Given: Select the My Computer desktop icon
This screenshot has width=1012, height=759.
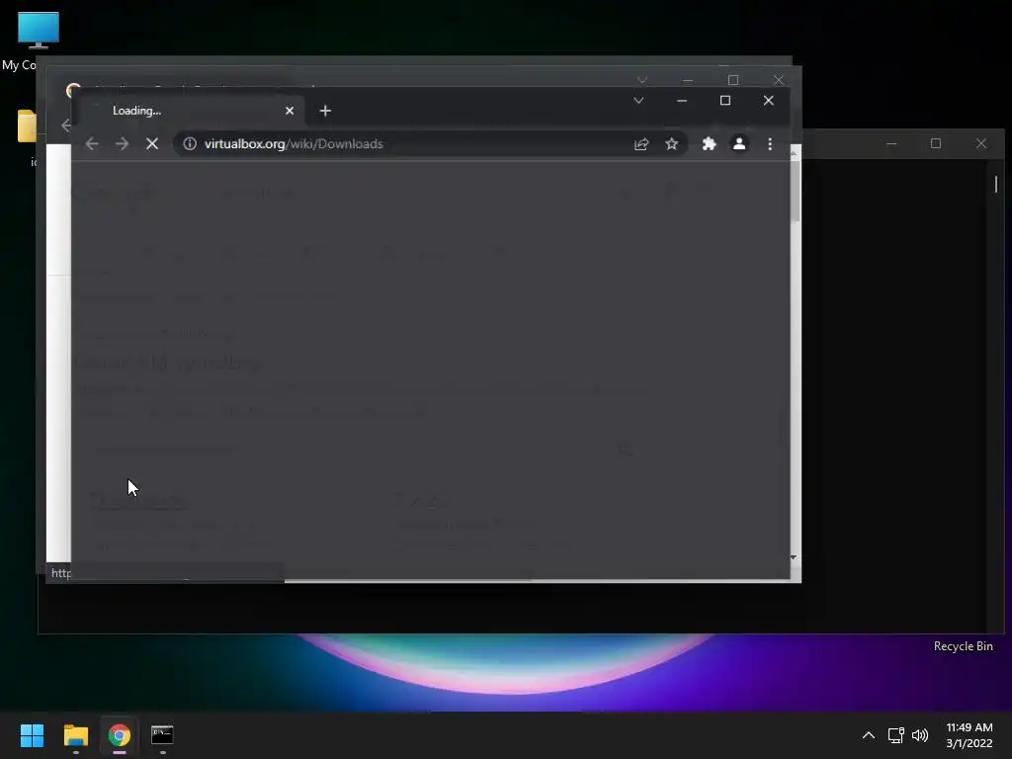Looking at the screenshot, I should point(38,30).
